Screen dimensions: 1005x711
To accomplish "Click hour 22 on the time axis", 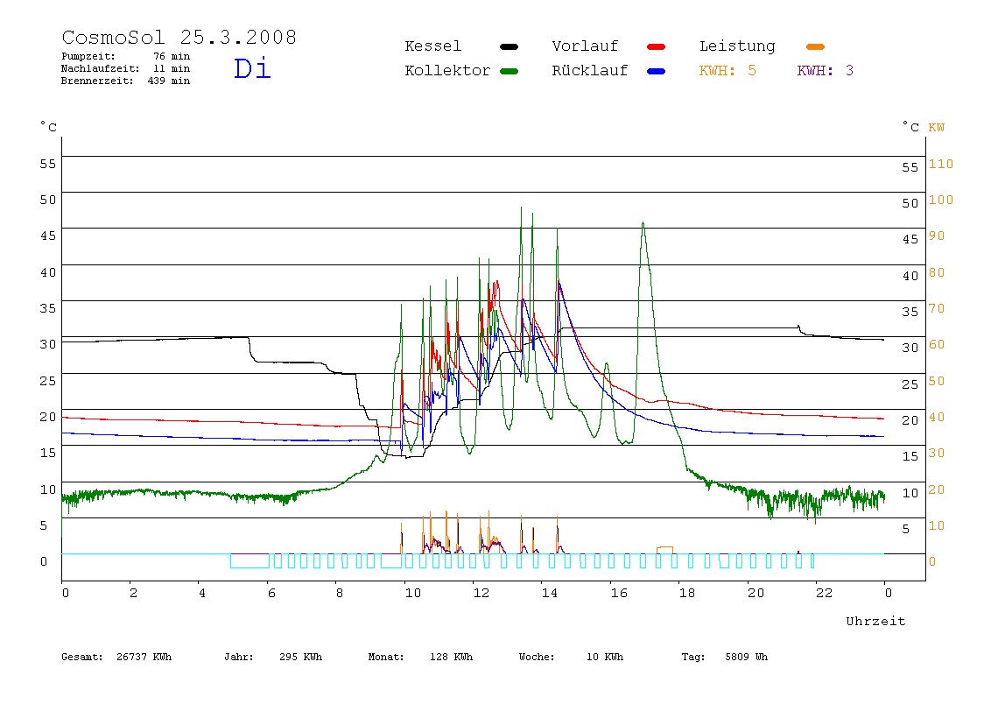I will (x=825, y=593).
